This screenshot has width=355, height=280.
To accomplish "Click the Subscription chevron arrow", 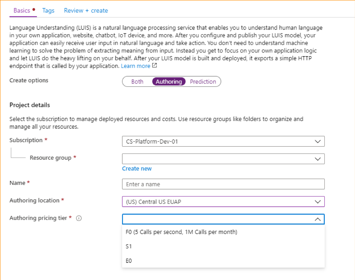I will pyautogui.click(x=317, y=141).
